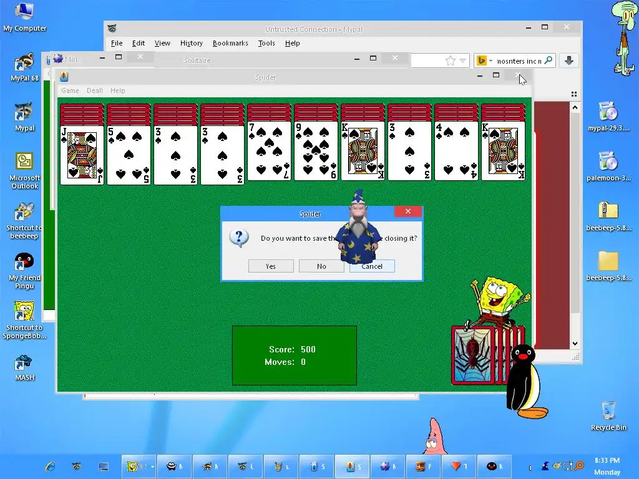Open the MyPal 68 desktop shortcut
The width and height of the screenshot is (639, 479).
click(x=24, y=67)
